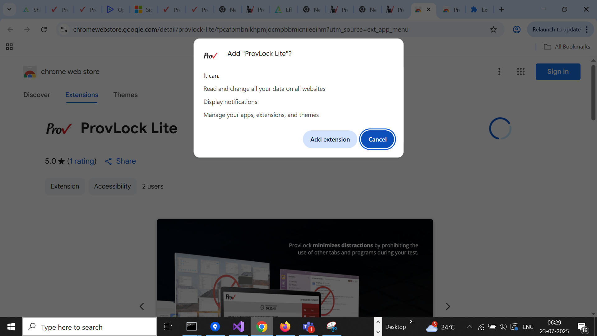Bookmark this page with the star icon
This screenshot has height=336, width=597.
click(x=493, y=30)
